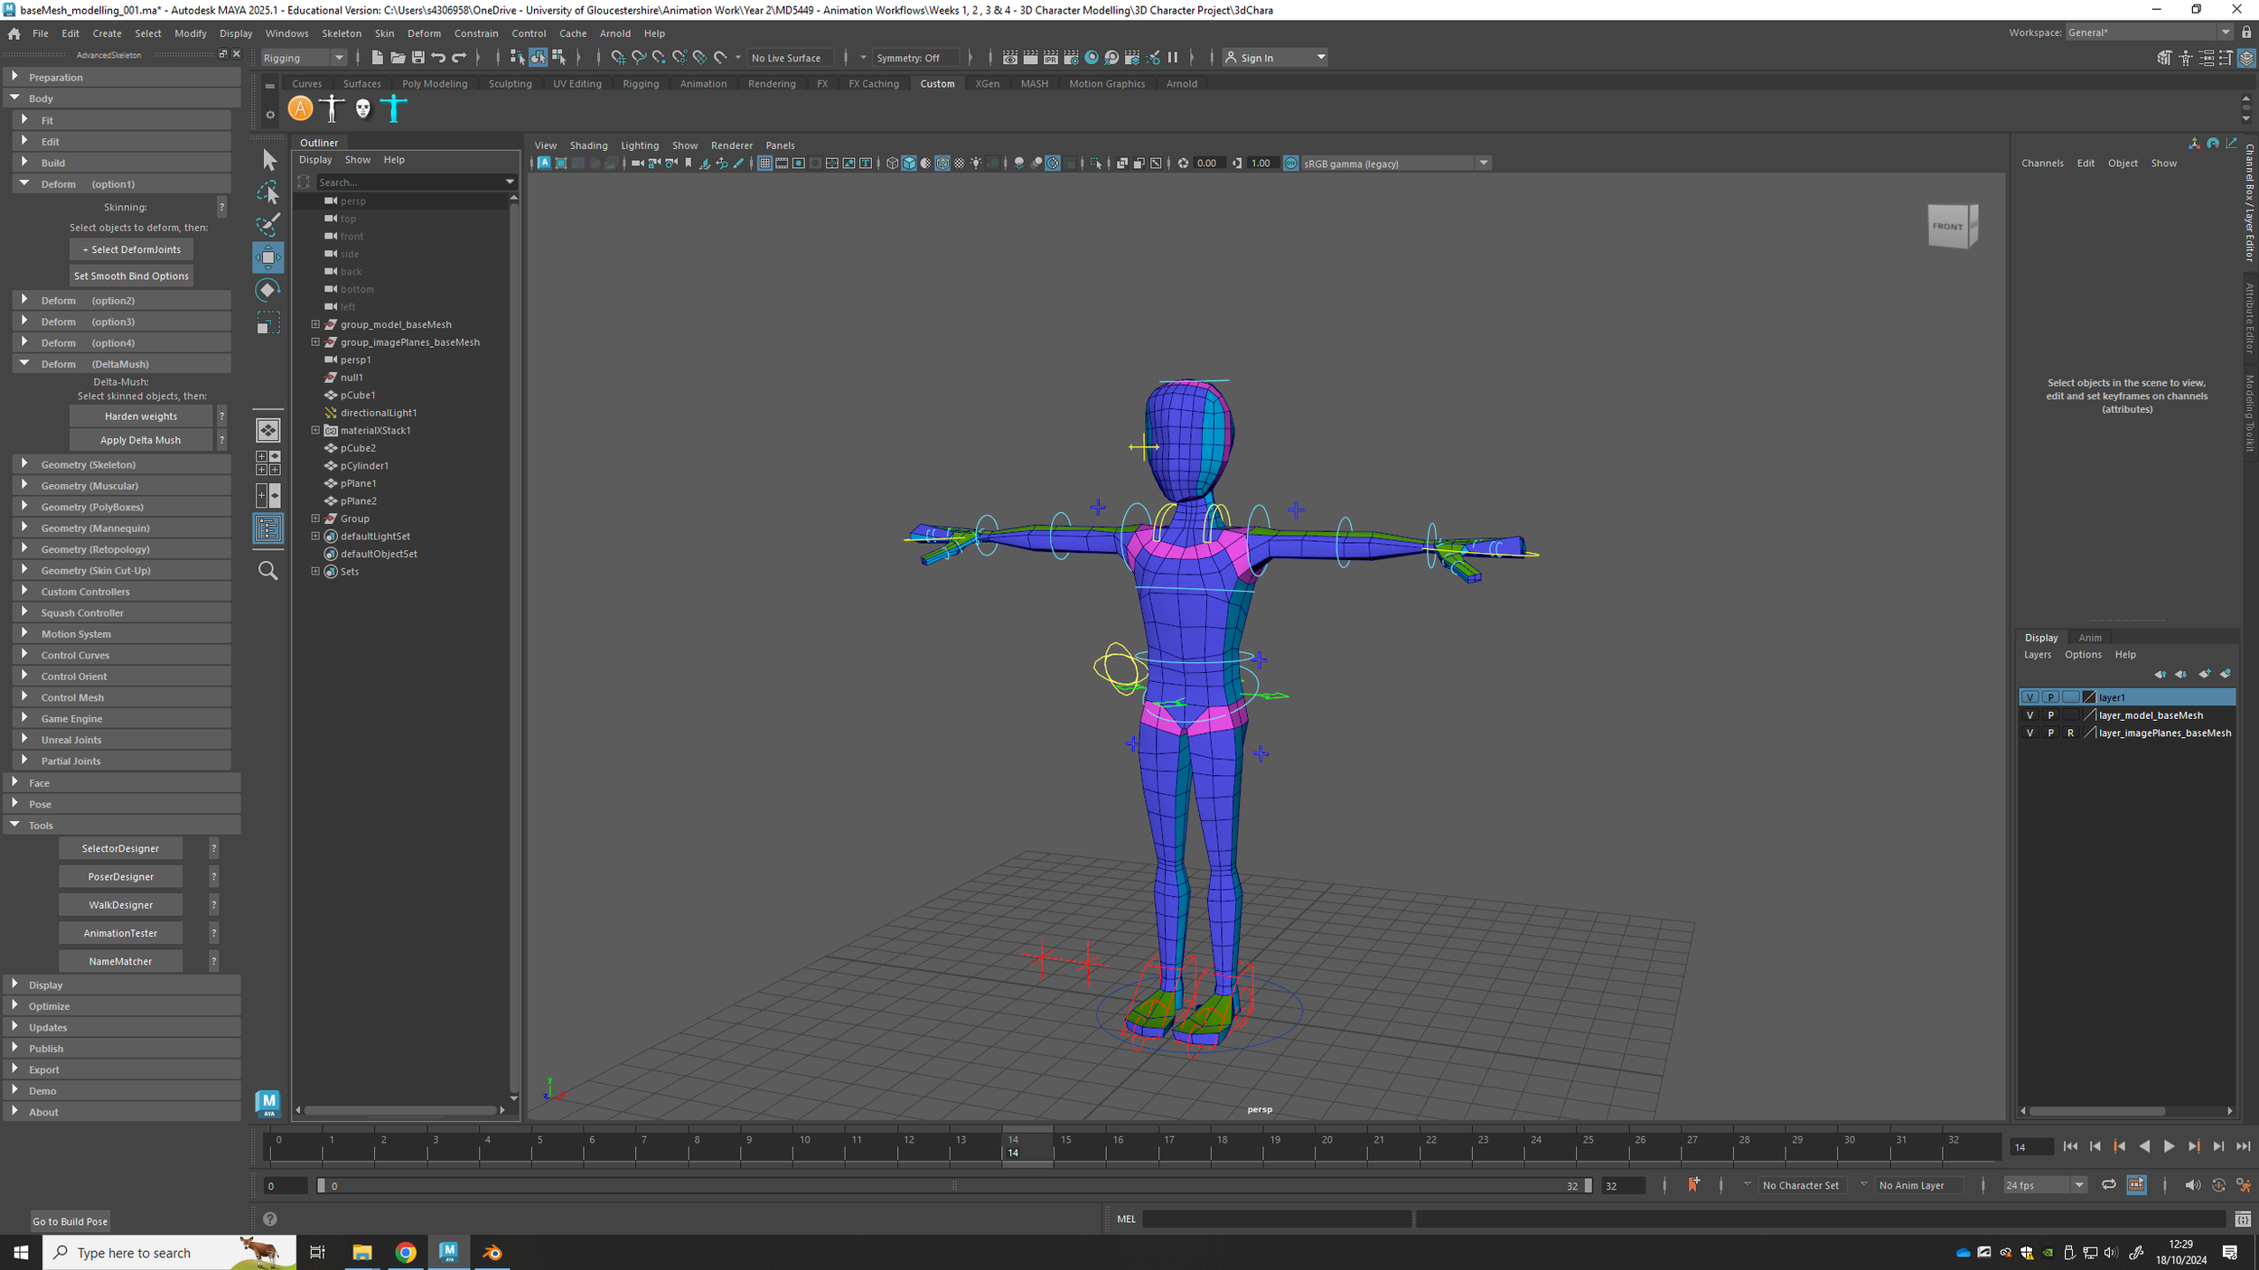This screenshot has width=2259, height=1270.
Task: Click the Apply Delta Mush button
Action: click(x=140, y=440)
